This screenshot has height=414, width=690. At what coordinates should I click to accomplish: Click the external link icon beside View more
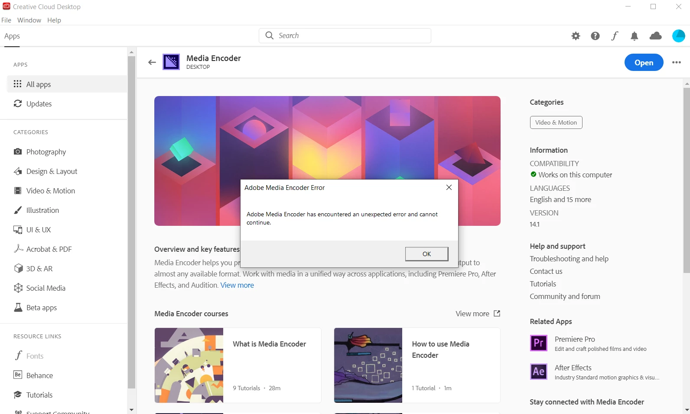[497, 314]
